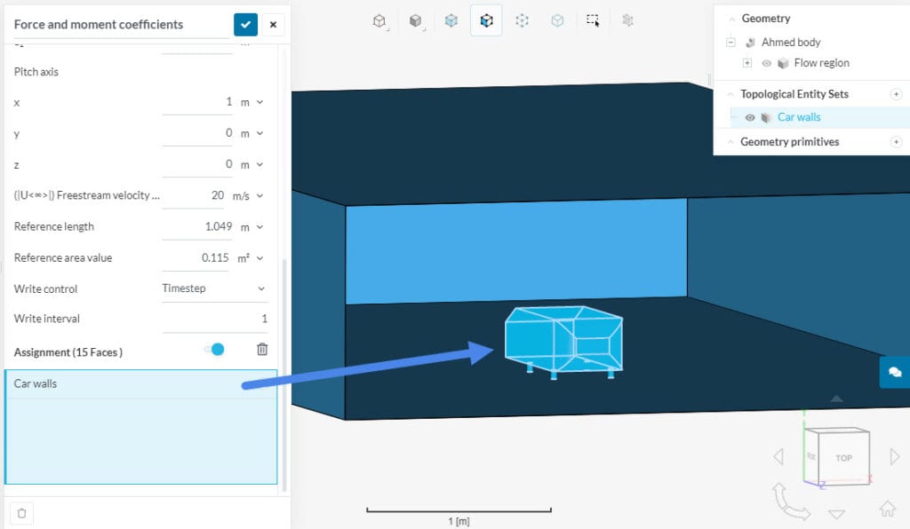Click the trash icon next to Assignment

coord(261,349)
